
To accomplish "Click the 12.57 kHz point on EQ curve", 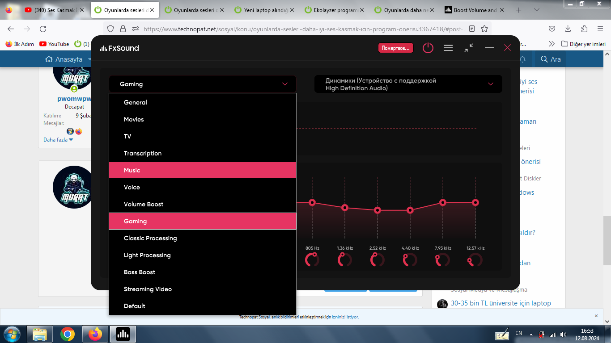I will (475, 202).
